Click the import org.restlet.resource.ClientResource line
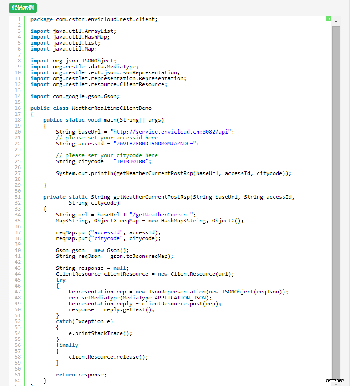The width and height of the screenshot is (350, 386). coord(99,84)
